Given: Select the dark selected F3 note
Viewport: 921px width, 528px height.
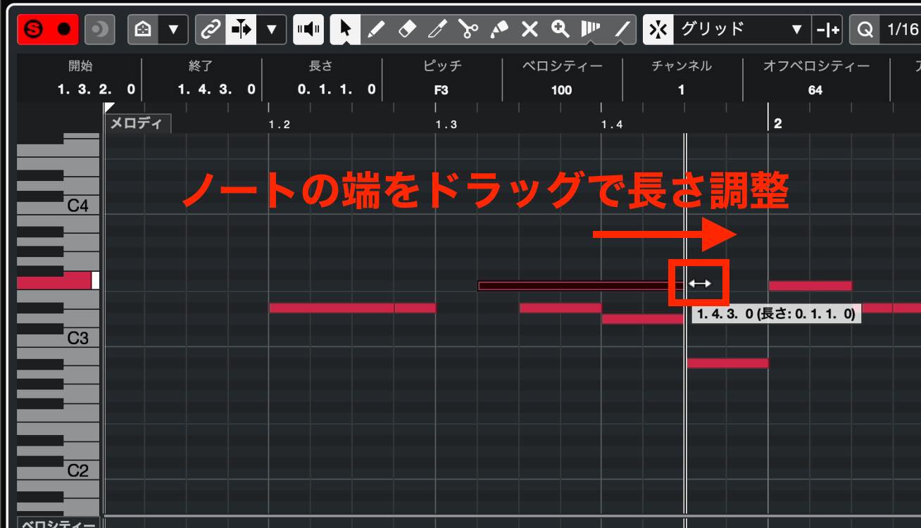Looking at the screenshot, I should [x=582, y=286].
